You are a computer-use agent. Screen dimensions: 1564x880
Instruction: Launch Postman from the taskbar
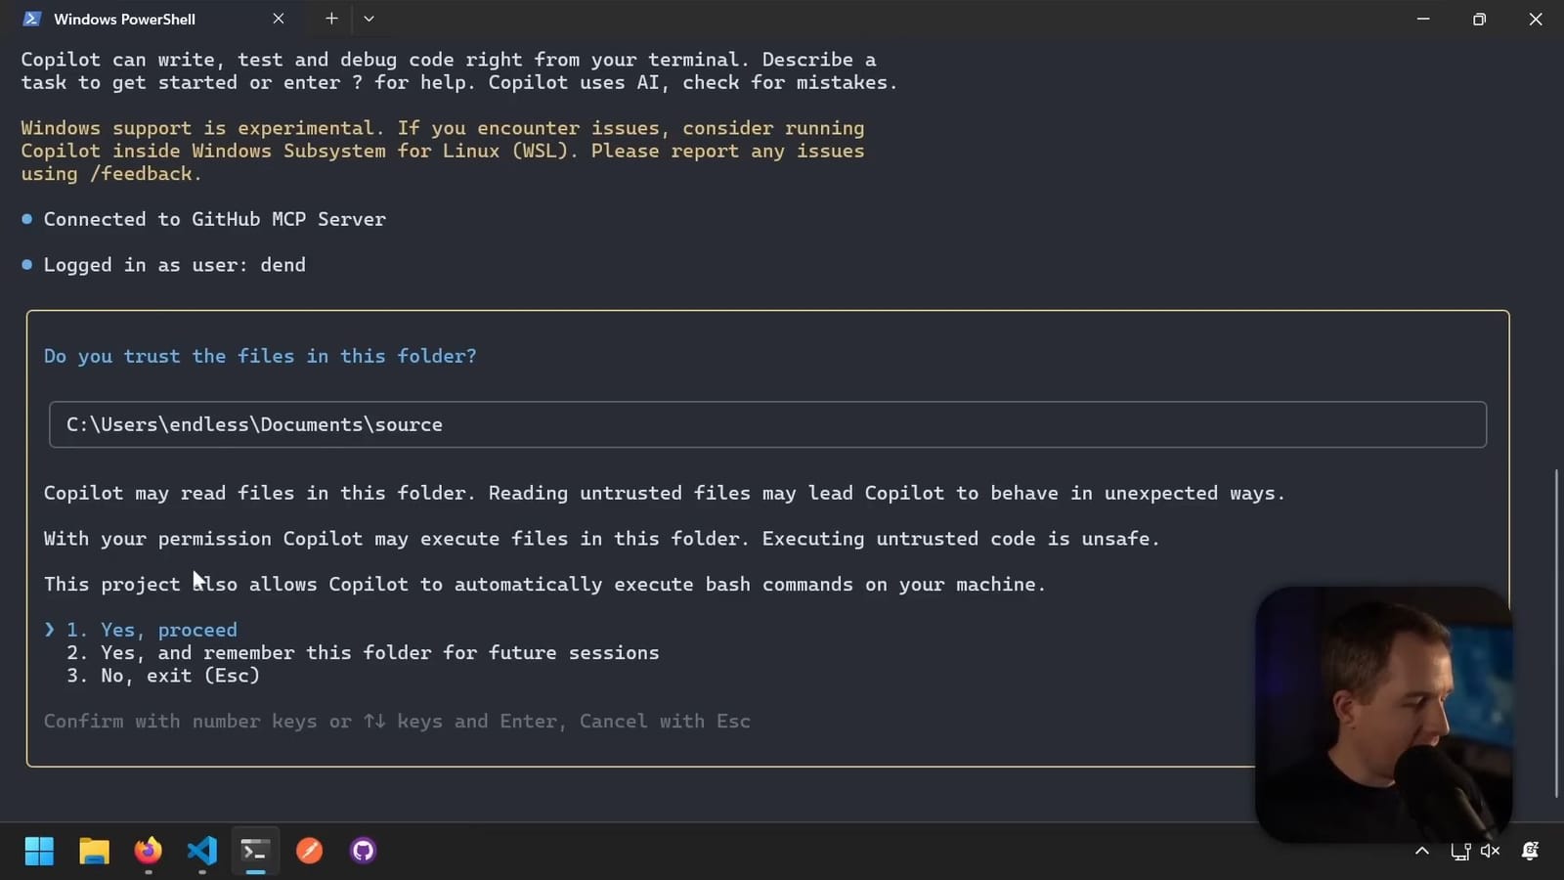click(309, 851)
